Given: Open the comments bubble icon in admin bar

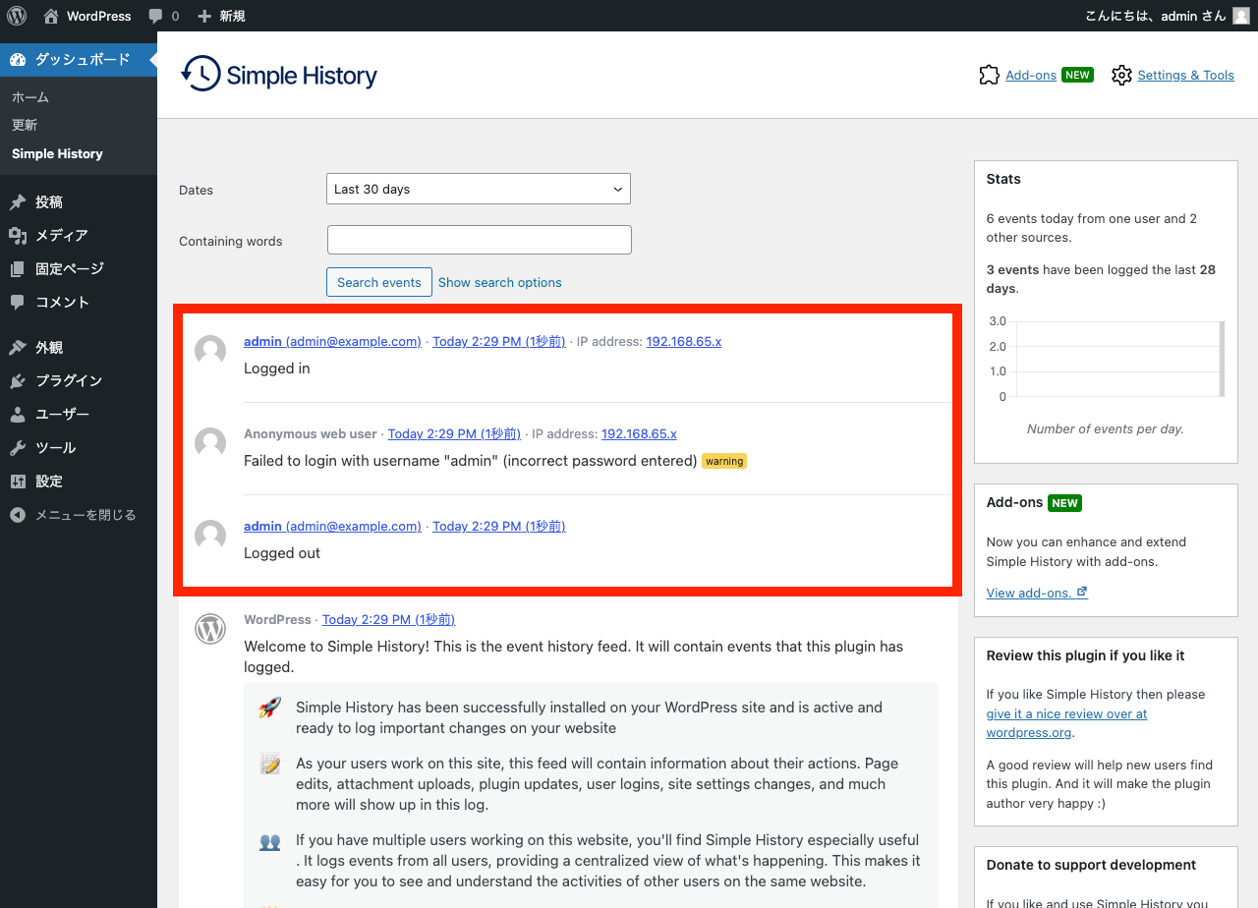Looking at the screenshot, I should tap(155, 17).
